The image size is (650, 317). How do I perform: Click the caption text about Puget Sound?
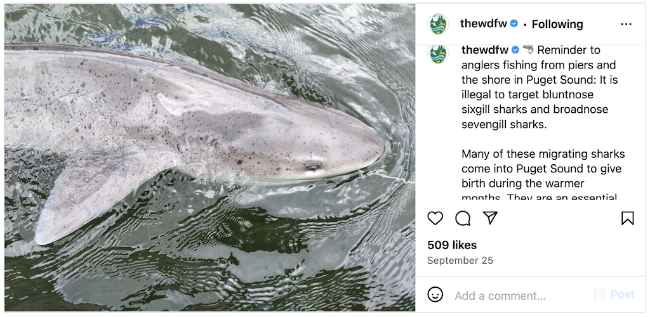click(540, 95)
